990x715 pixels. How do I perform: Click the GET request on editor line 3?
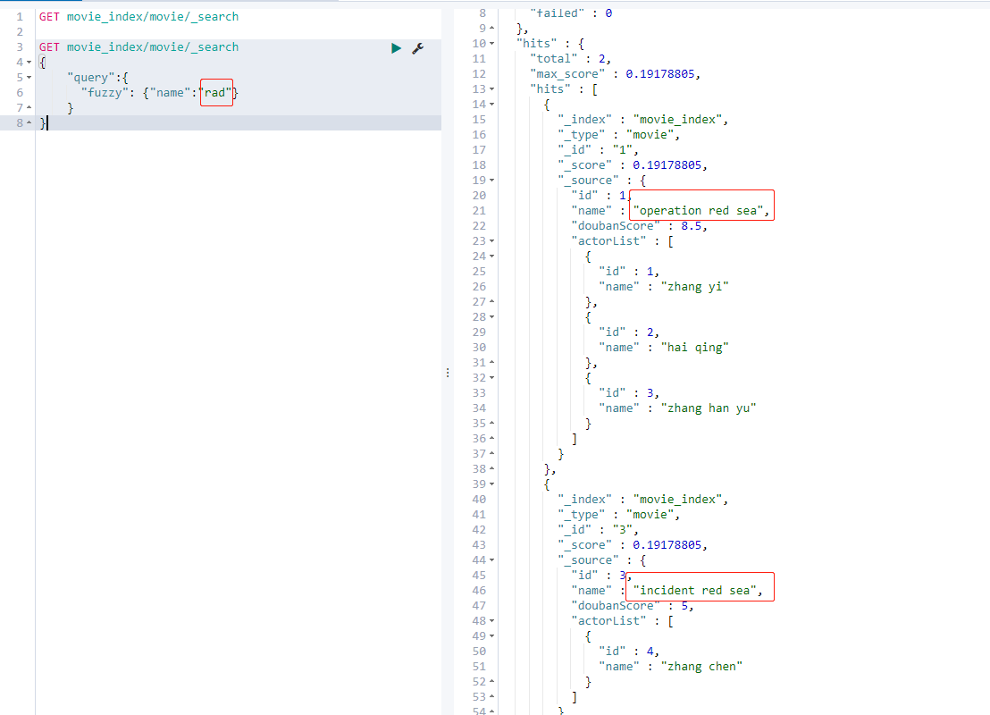tap(138, 47)
